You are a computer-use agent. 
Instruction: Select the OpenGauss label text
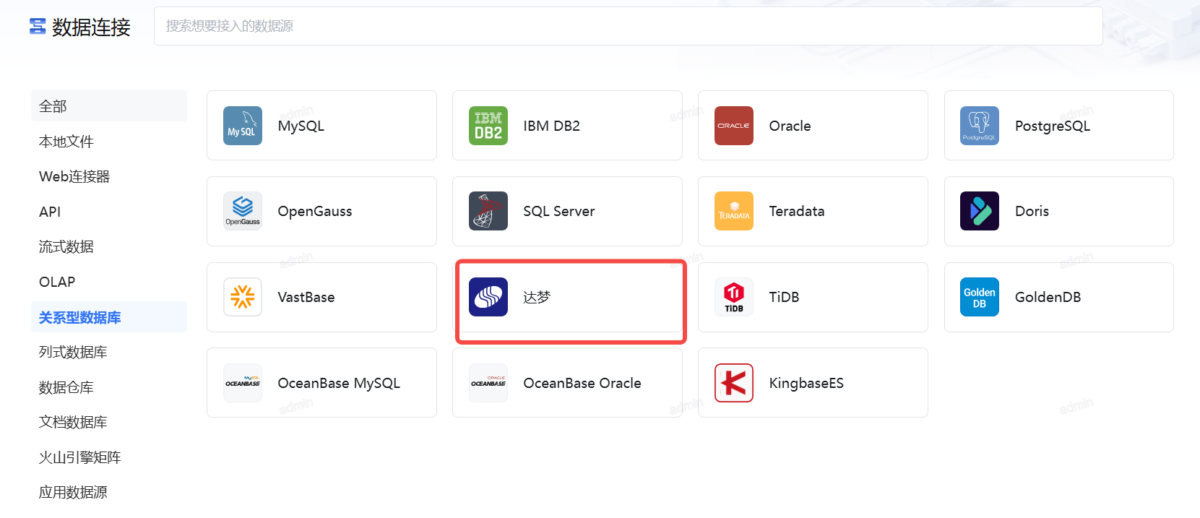(315, 211)
